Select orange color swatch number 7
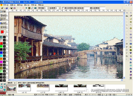This screenshot has height=96, width=133. pyautogui.click(x=1, y=59)
